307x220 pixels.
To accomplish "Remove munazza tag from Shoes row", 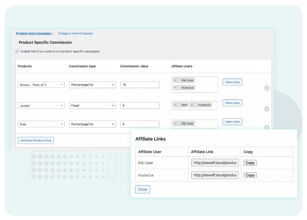I will pyautogui.click(x=175, y=88).
